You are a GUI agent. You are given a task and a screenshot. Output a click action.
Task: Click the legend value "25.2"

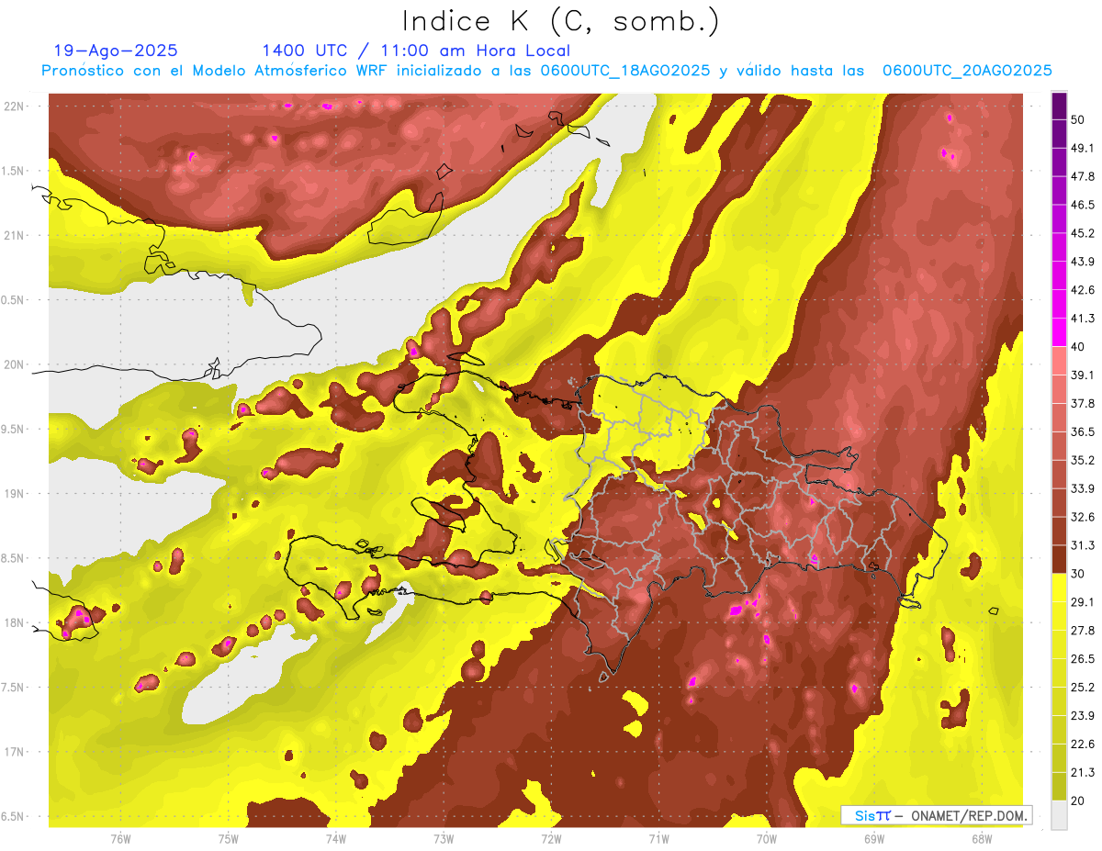(1082, 687)
